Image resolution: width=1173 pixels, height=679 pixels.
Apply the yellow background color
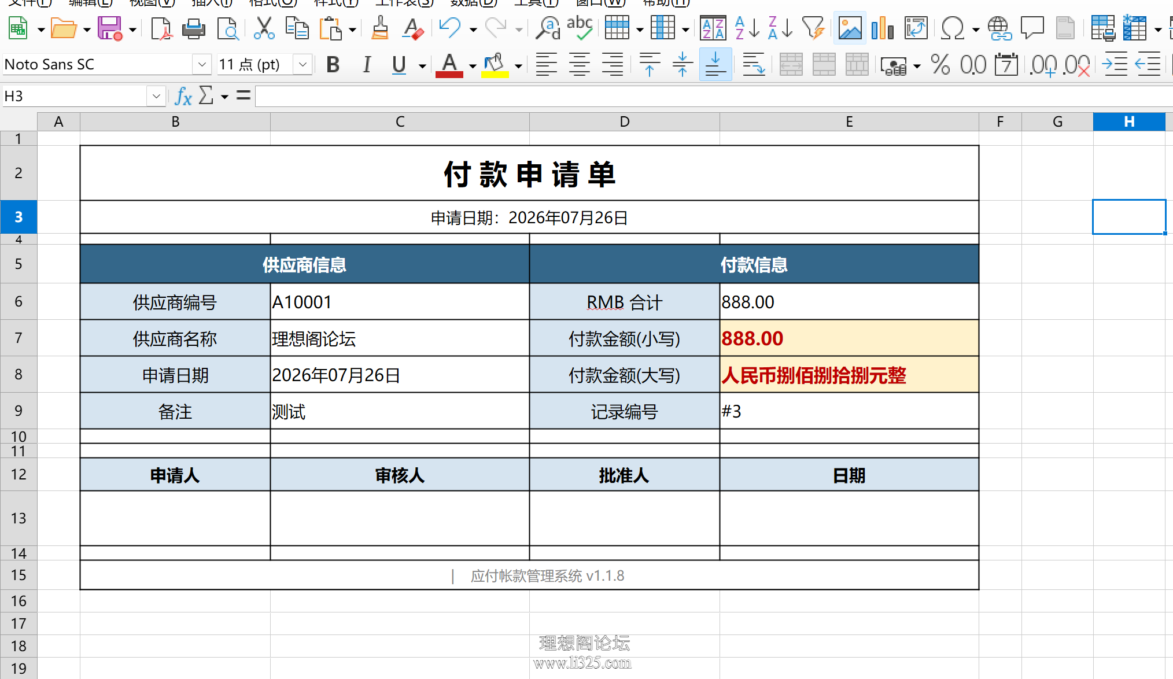(x=495, y=65)
